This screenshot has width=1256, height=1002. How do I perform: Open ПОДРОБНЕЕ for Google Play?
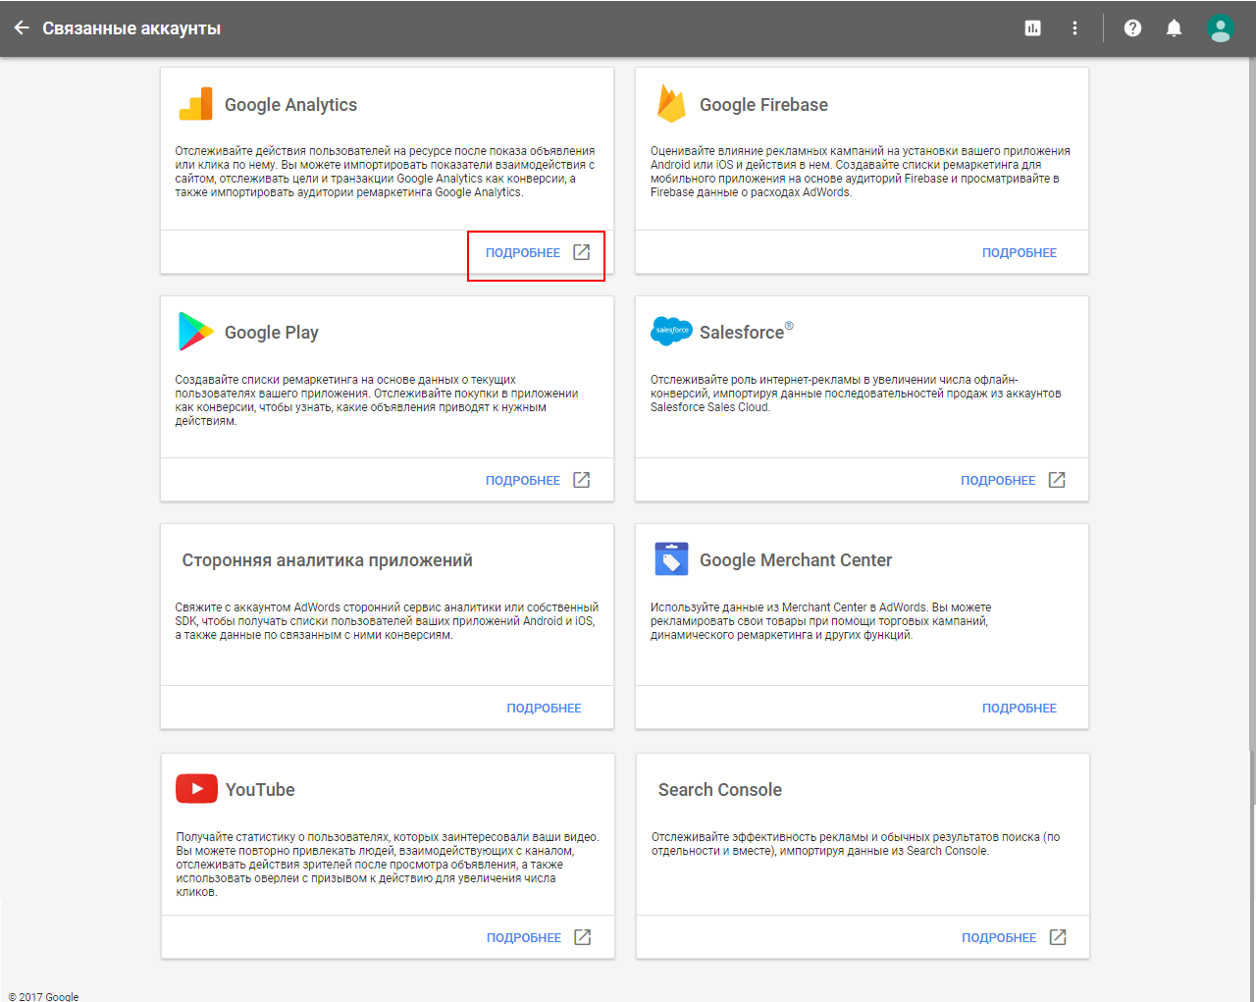coord(523,481)
